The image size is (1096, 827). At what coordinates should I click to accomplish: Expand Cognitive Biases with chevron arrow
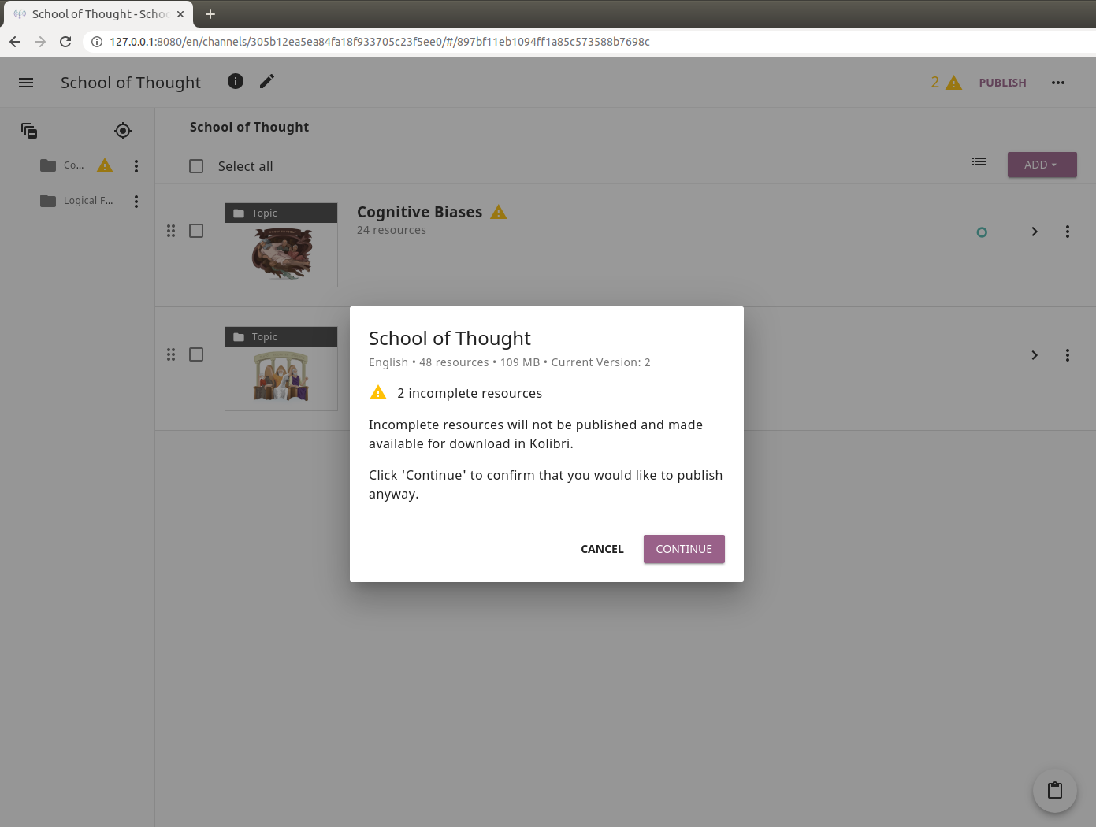coord(1035,232)
